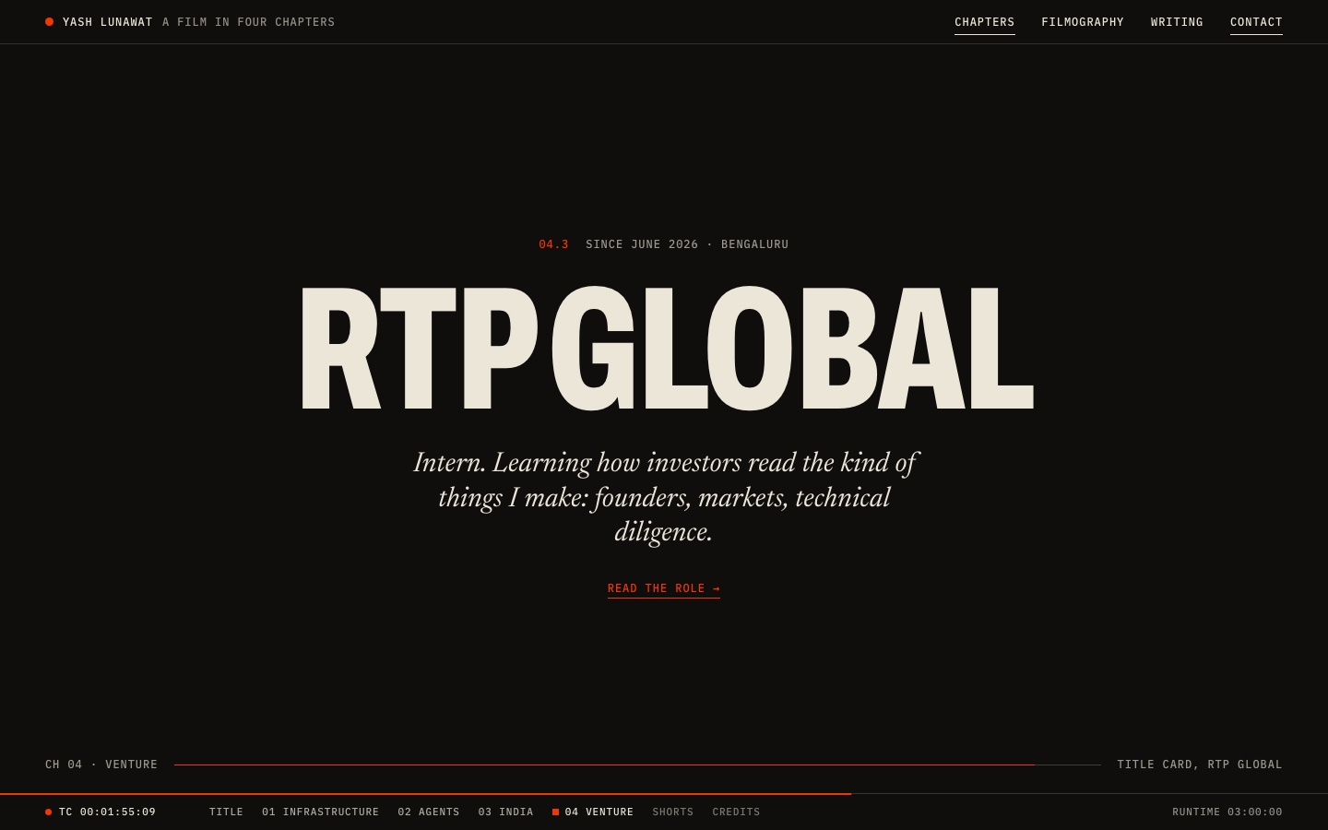This screenshot has width=1328, height=830.
Task: Follow the Read the Role link
Action: pyautogui.click(x=664, y=588)
